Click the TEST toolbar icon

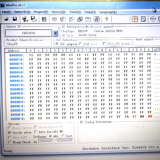153,19
